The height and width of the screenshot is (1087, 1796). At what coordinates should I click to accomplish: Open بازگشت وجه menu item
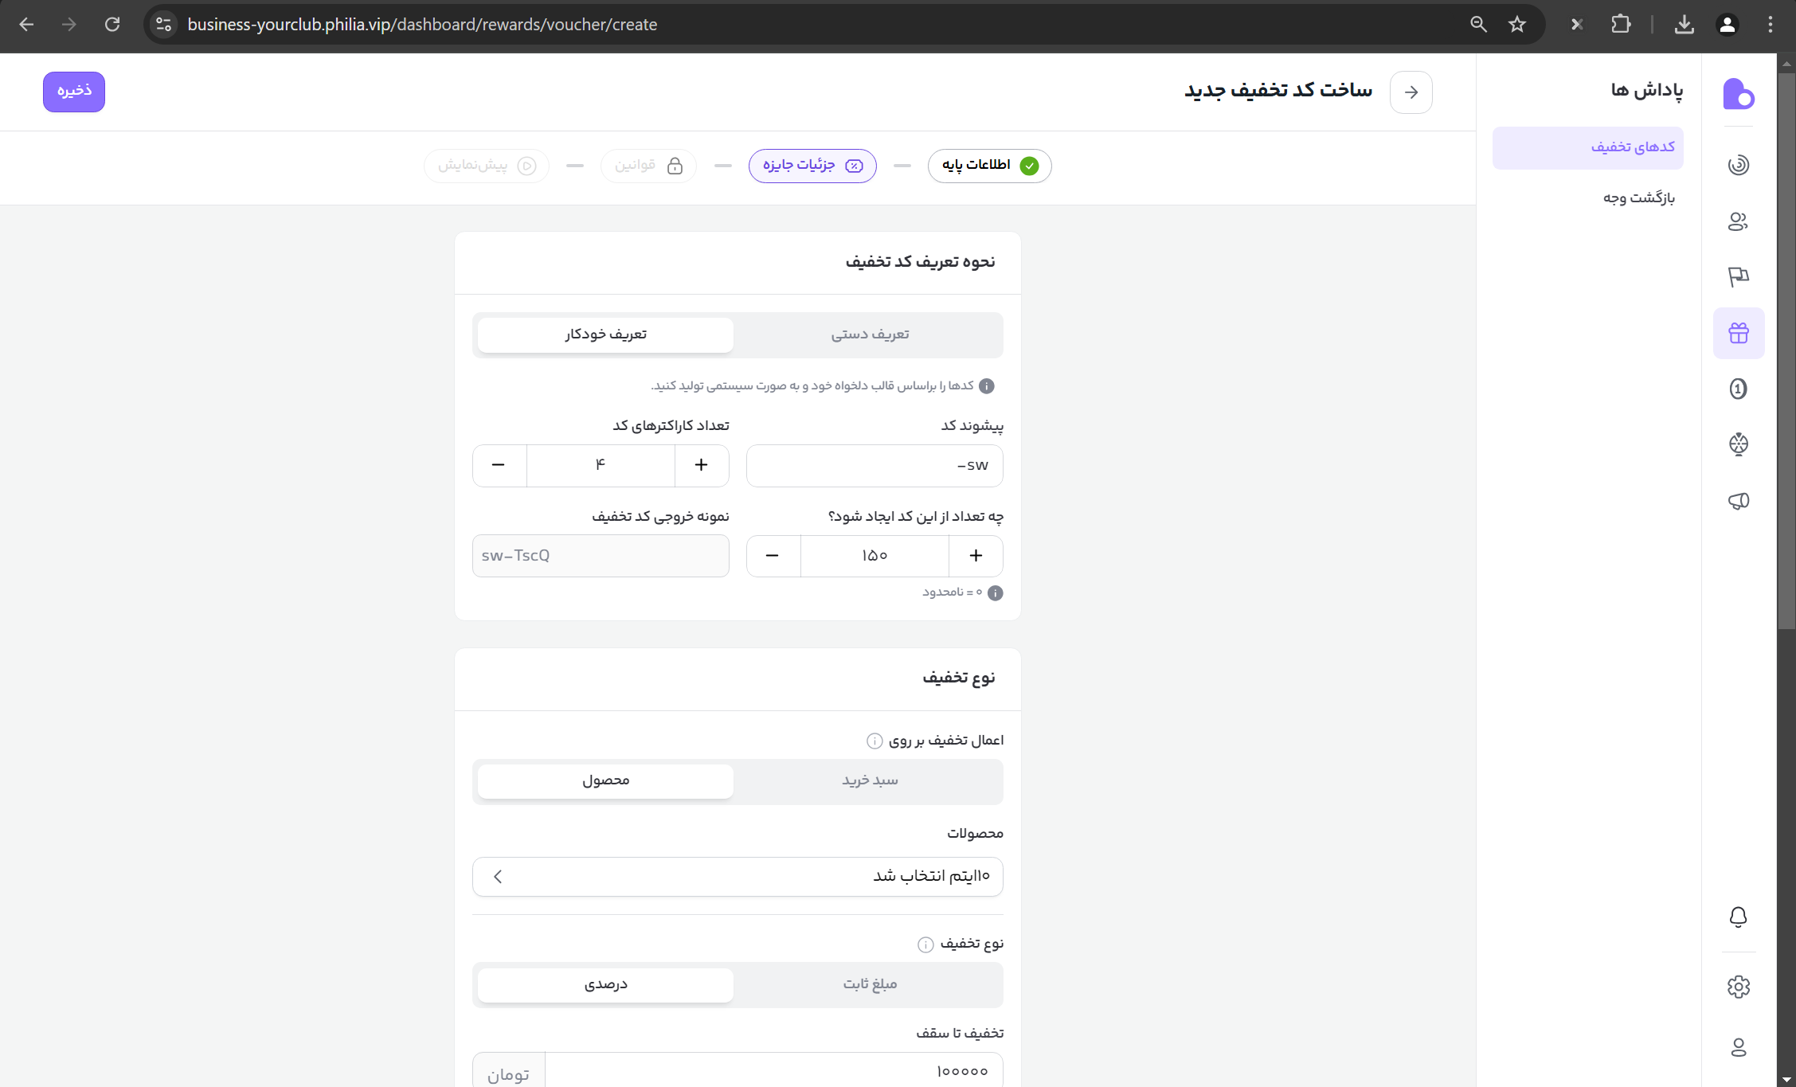[1638, 197]
